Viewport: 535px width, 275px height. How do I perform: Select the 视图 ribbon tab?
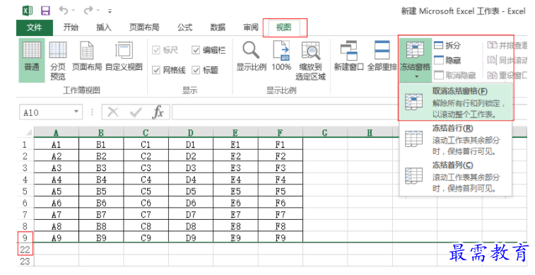[283, 28]
